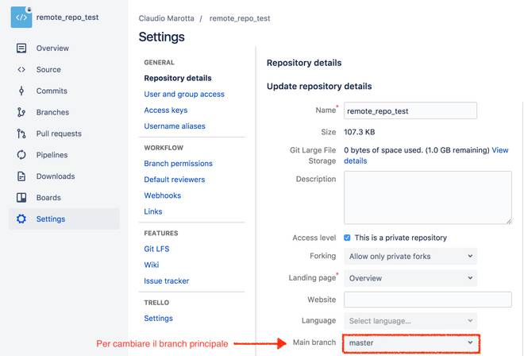Click the Settings gear icon

pyautogui.click(x=21, y=219)
